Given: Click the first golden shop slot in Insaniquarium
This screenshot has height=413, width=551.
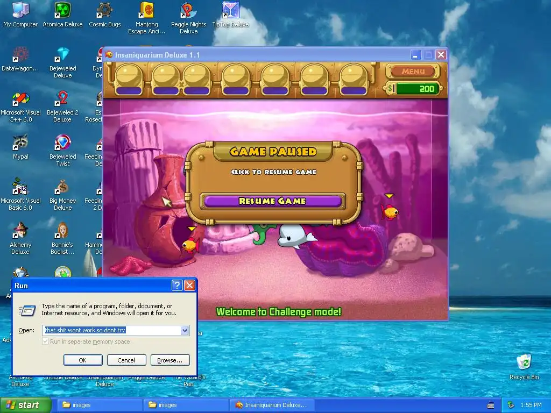Looking at the screenshot, I should 129,80.
